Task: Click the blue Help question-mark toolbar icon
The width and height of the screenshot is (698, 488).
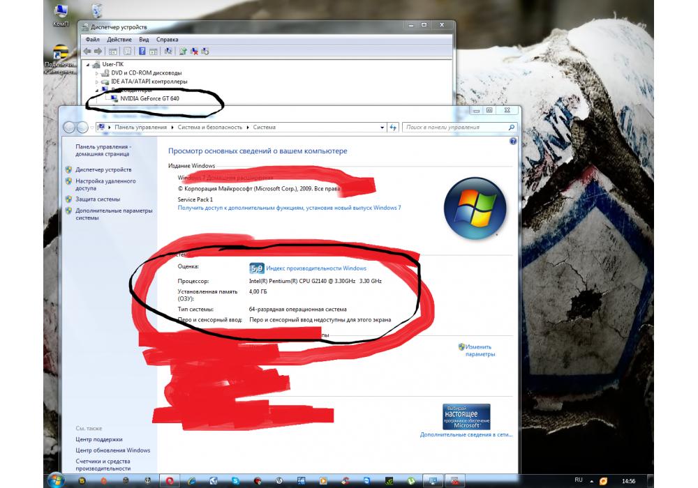Action: click(x=142, y=52)
